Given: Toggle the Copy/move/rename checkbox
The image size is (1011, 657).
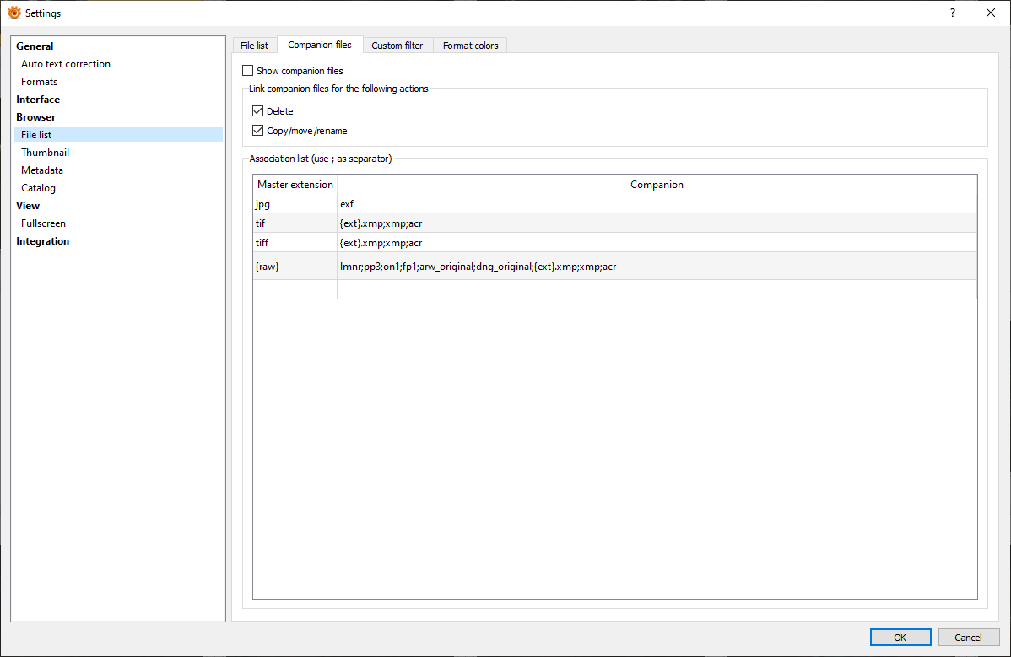Looking at the screenshot, I should tap(258, 131).
